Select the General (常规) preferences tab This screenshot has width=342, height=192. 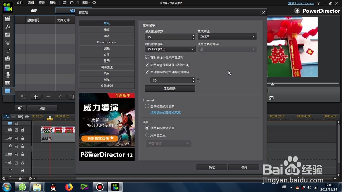click(x=107, y=23)
